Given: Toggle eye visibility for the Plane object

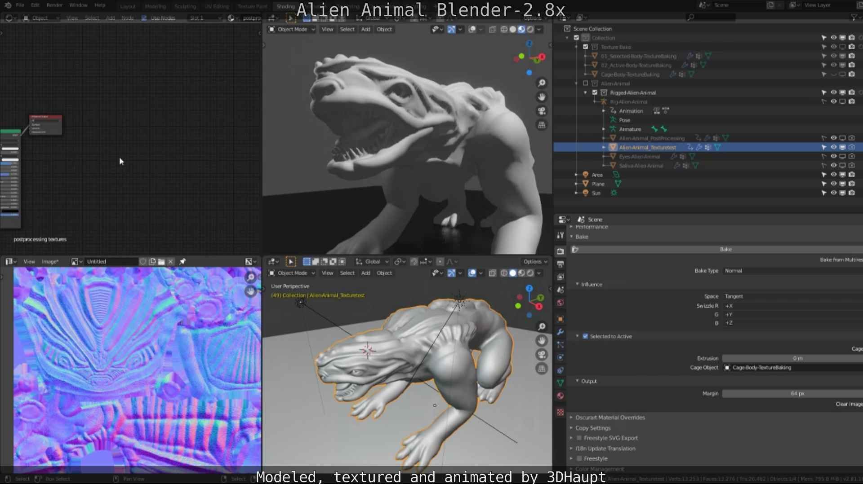Looking at the screenshot, I should (x=833, y=184).
